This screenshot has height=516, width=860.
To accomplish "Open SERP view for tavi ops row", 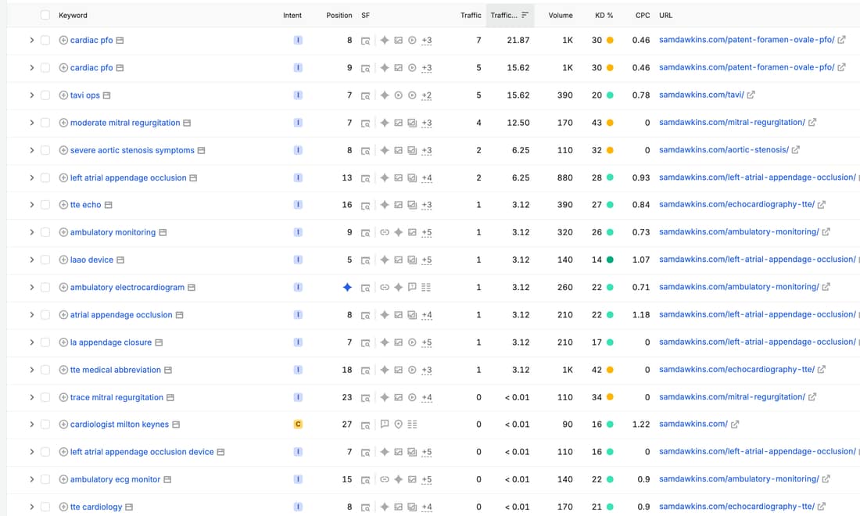I will [365, 95].
